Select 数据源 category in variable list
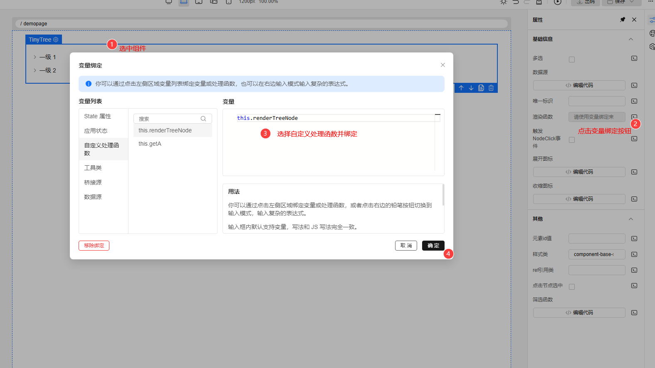This screenshot has width=655, height=368. 104,197
